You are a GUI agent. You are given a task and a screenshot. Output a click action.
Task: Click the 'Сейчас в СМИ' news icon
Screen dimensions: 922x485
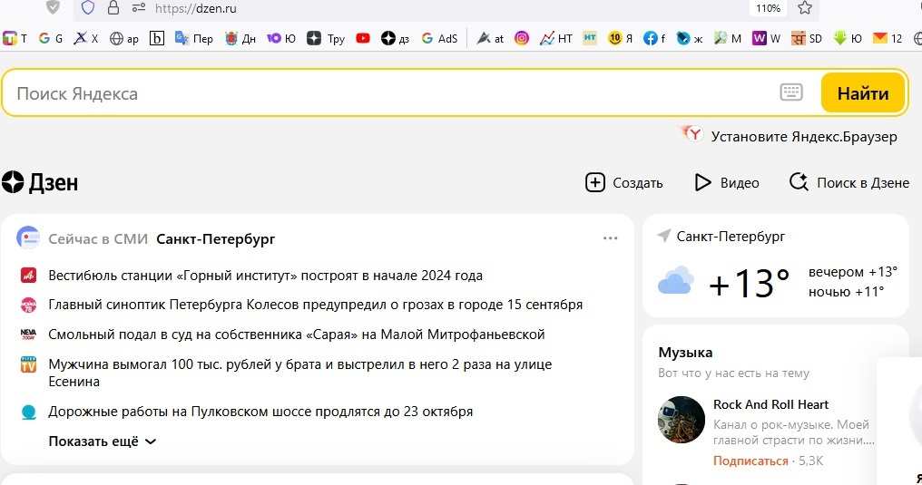tap(28, 238)
